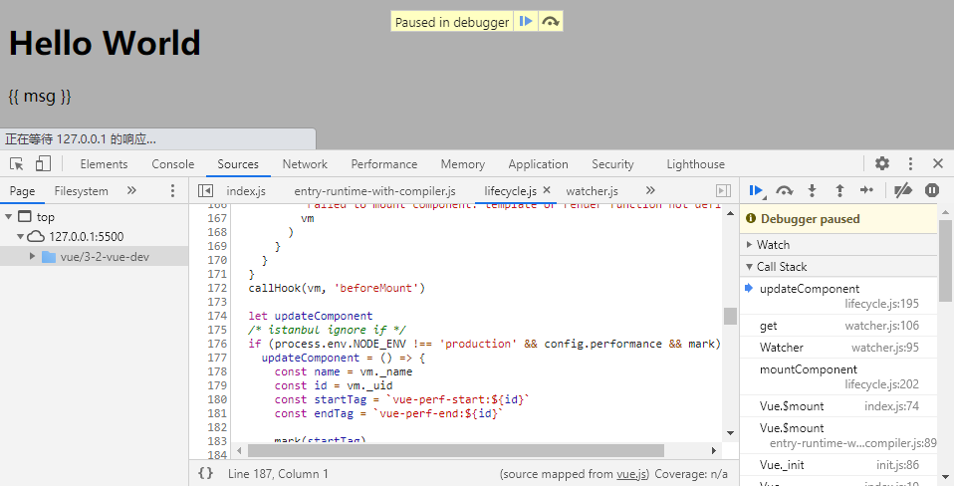Go to the Application tab

(538, 164)
